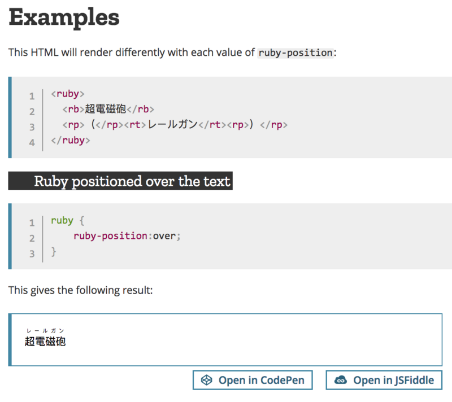Click "This gives the following result" text
The width and height of the screenshot is (452, 402).
[x=81, y=291]
